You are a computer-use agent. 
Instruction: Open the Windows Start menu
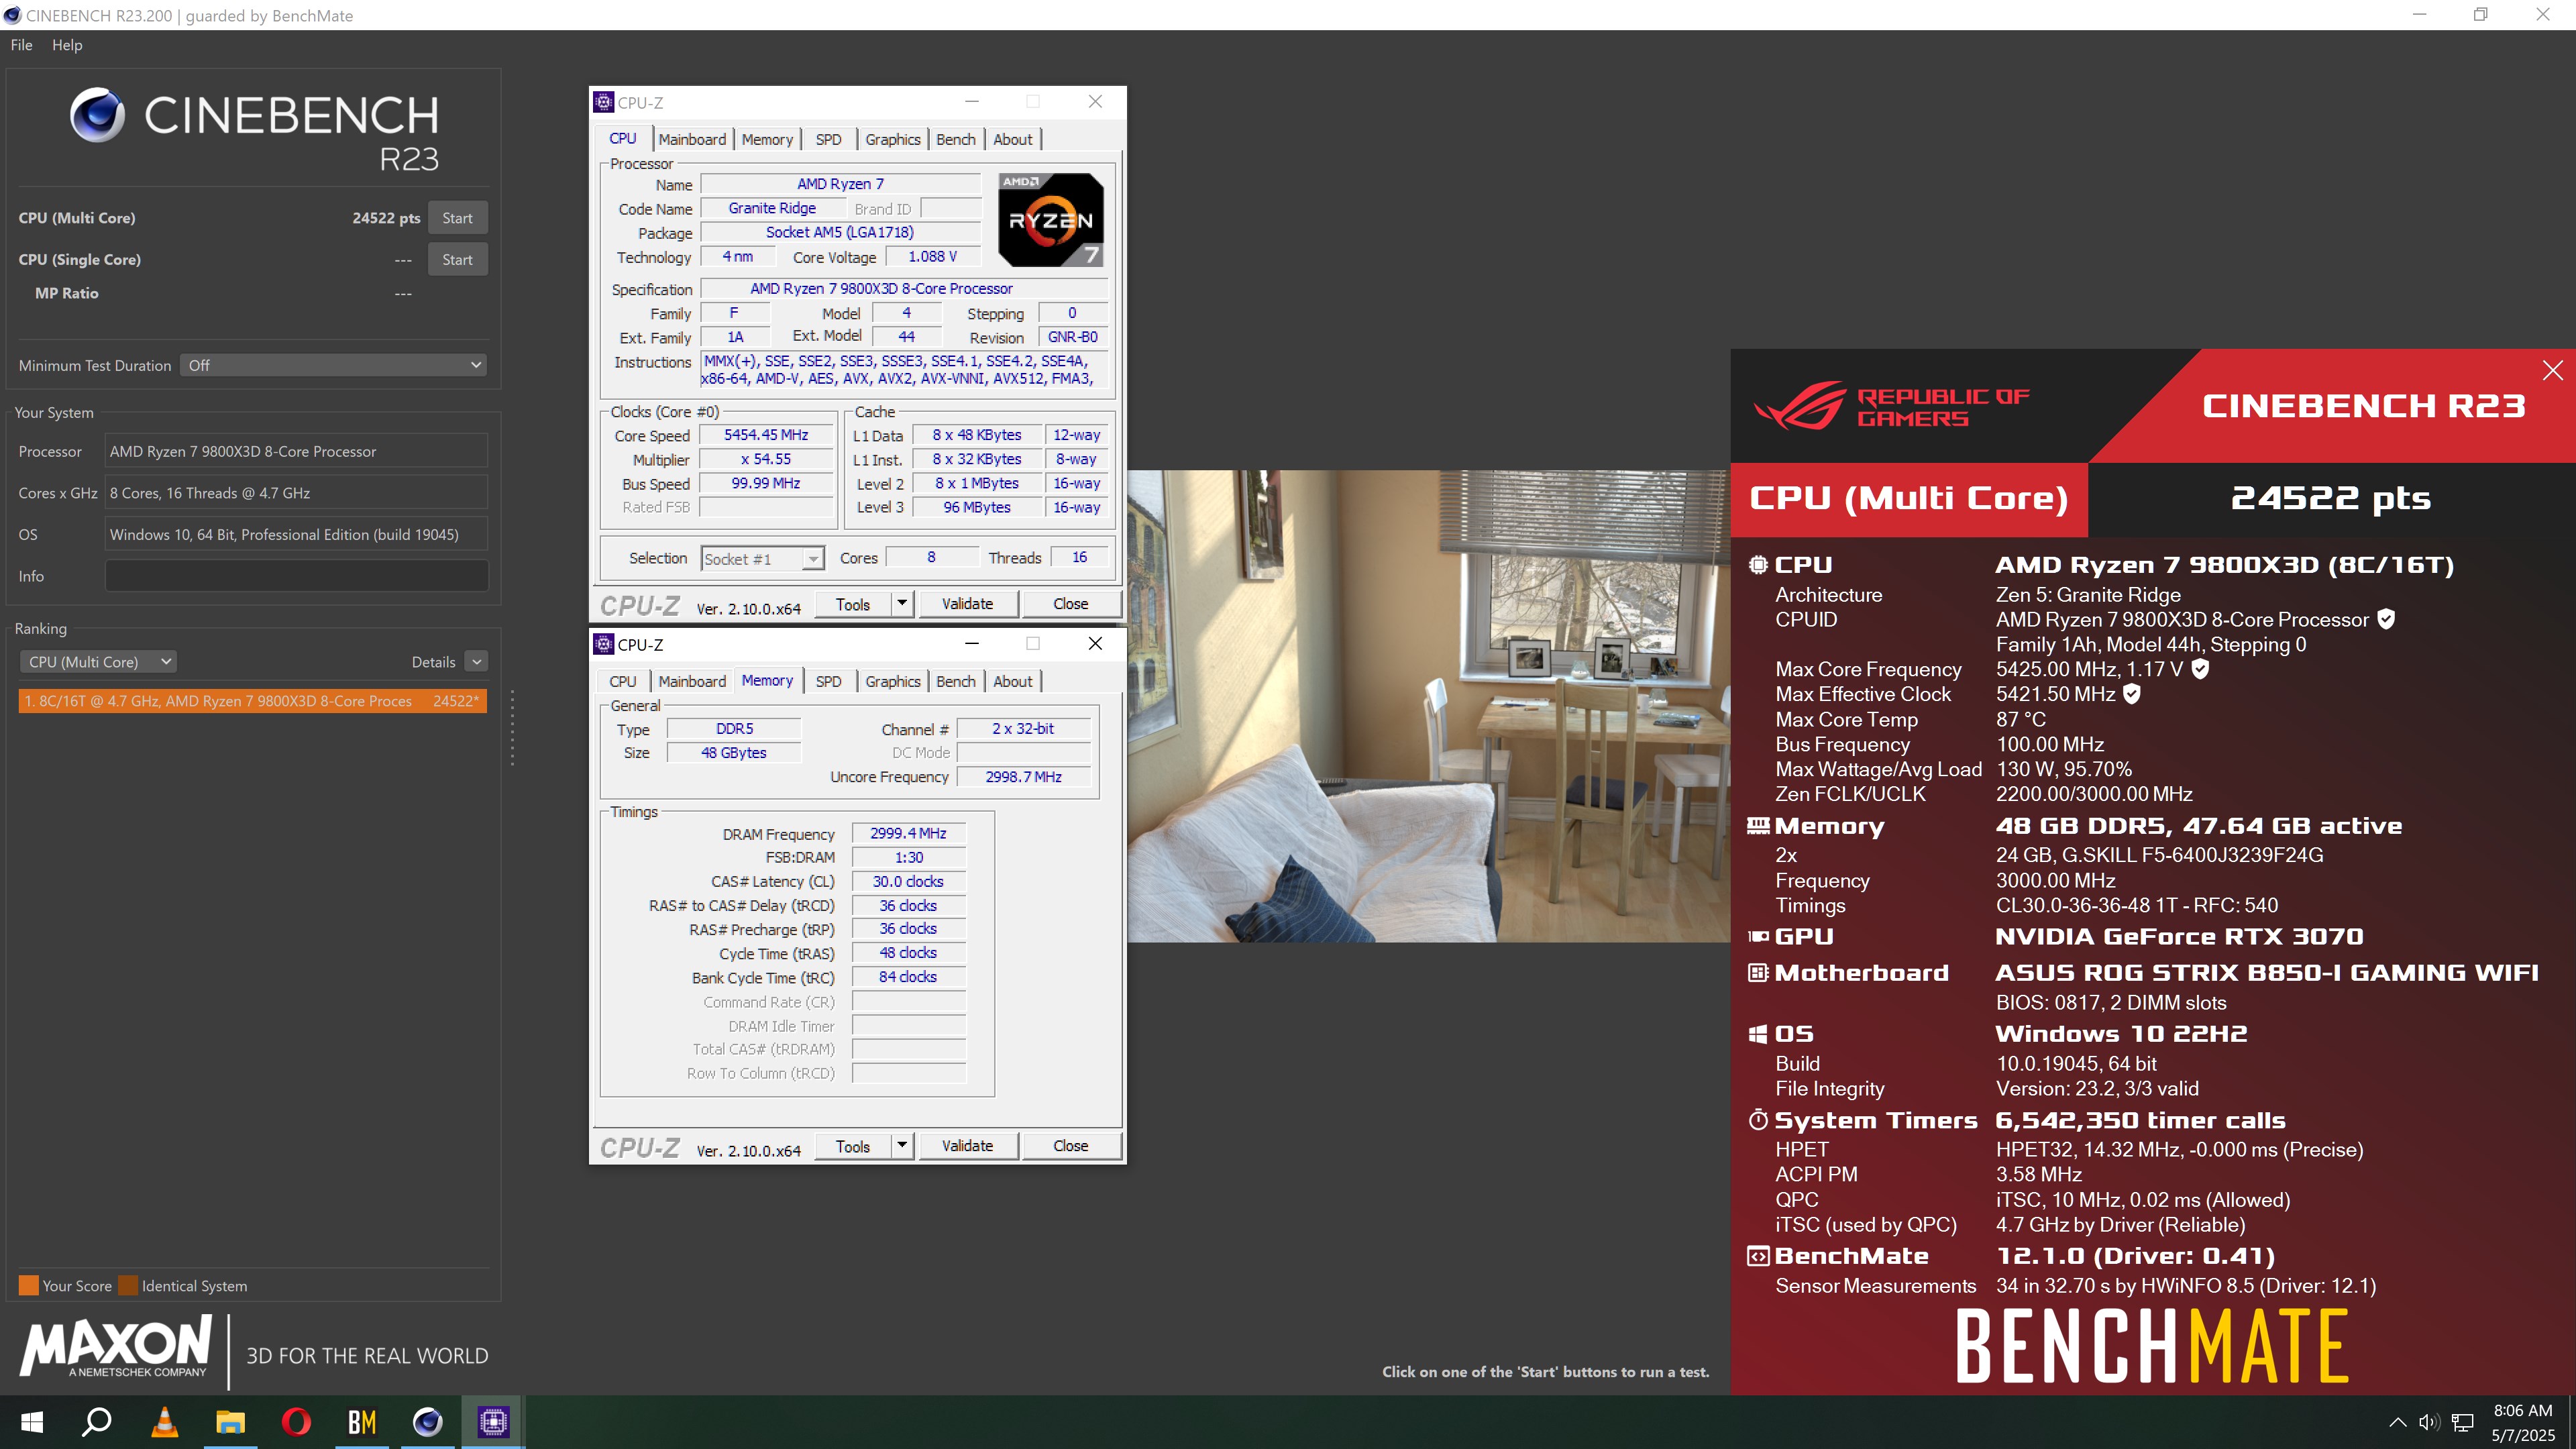click(32, 1422)
